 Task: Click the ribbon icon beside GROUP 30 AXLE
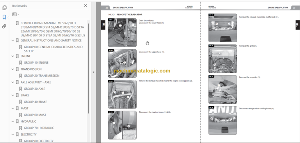[20, 89]
